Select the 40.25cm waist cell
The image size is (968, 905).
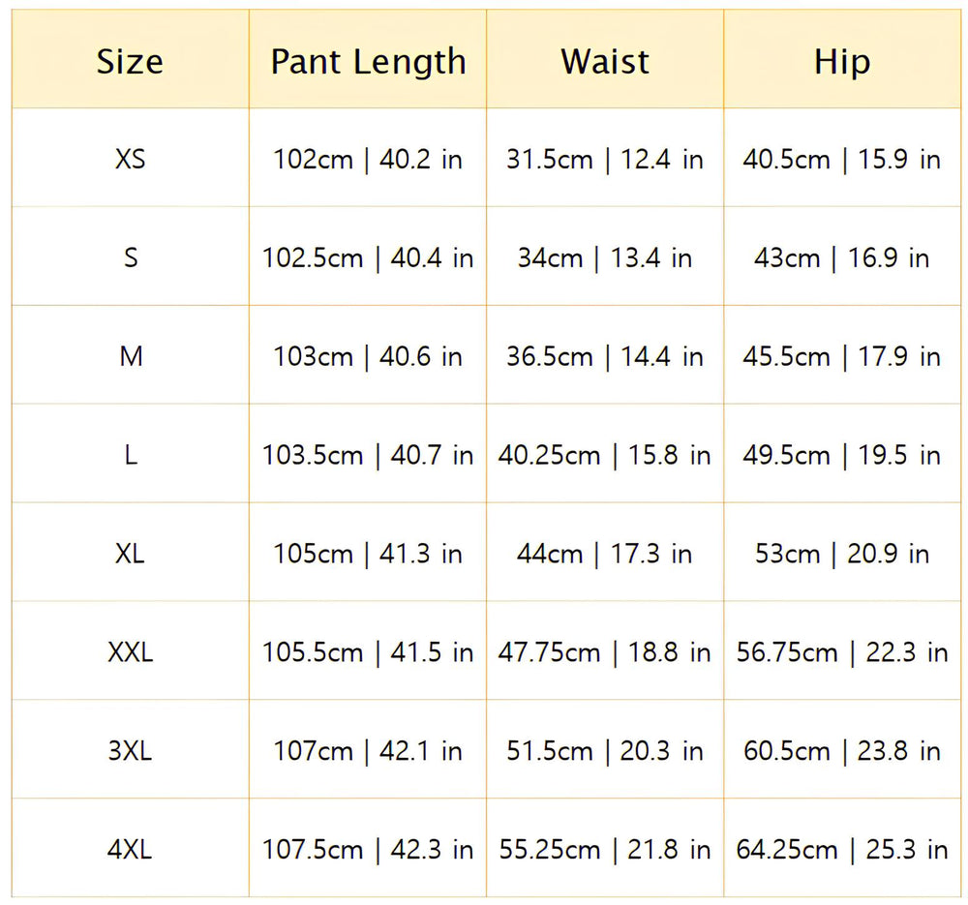(605, 456)
